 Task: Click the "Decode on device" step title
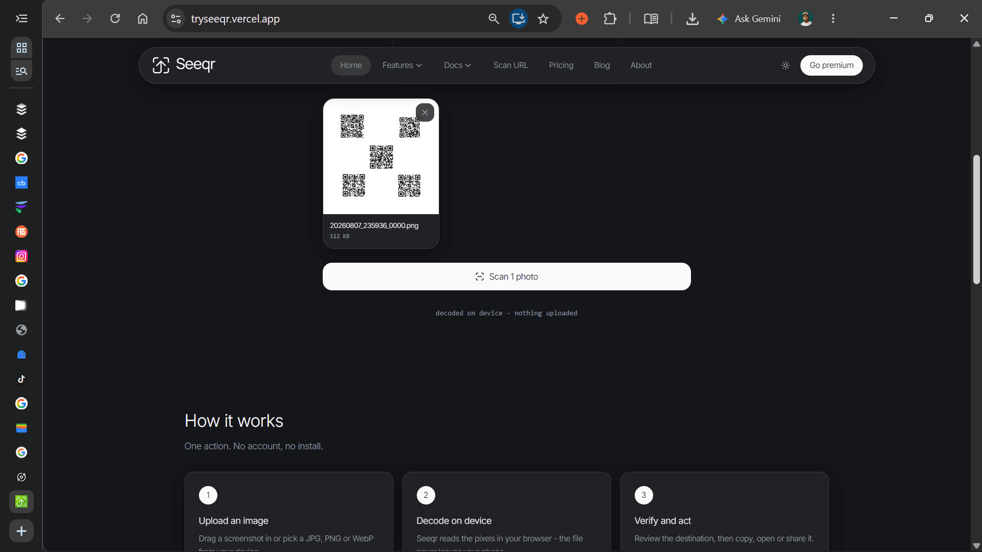click(454, 521)
